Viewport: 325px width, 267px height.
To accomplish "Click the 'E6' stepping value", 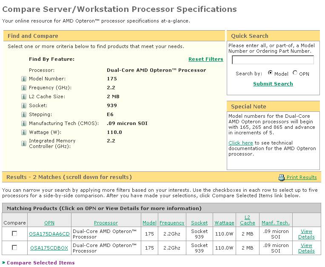I will pos(110,114).
